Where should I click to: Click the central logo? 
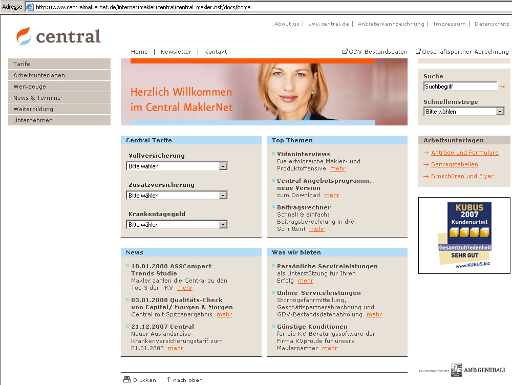click(x=58, y=36)
